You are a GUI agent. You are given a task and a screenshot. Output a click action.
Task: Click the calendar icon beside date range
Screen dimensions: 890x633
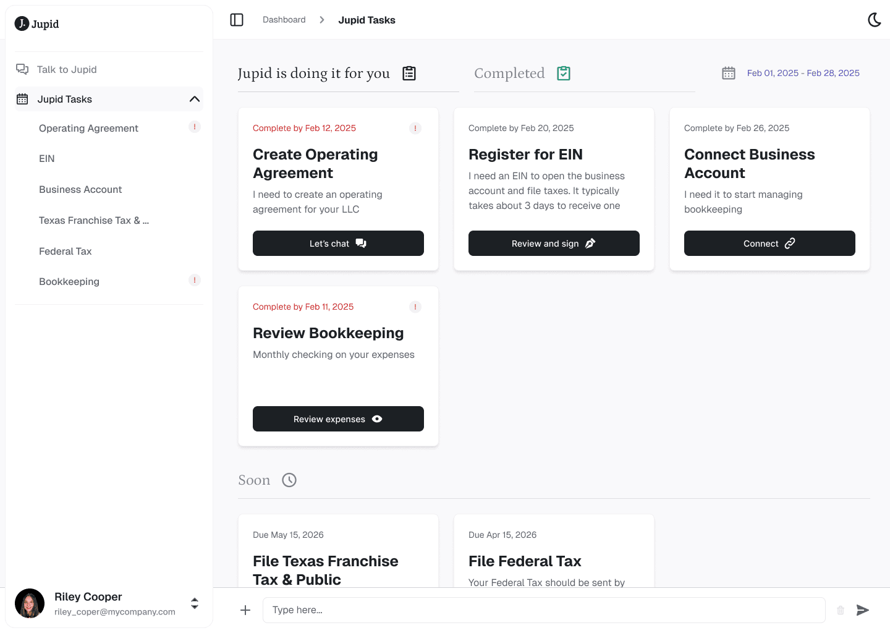729,73
